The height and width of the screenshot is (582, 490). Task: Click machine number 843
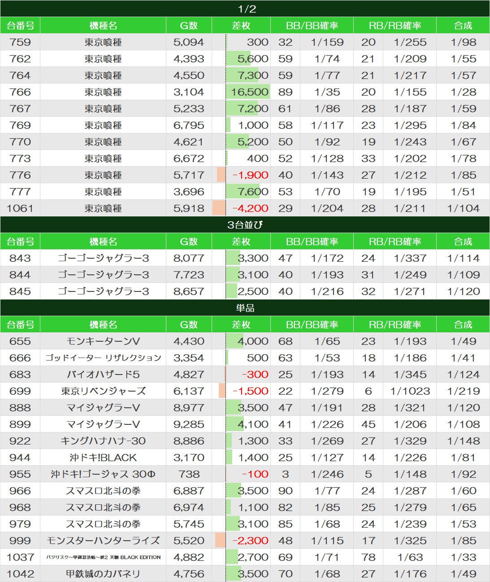(x=20, y=258)
